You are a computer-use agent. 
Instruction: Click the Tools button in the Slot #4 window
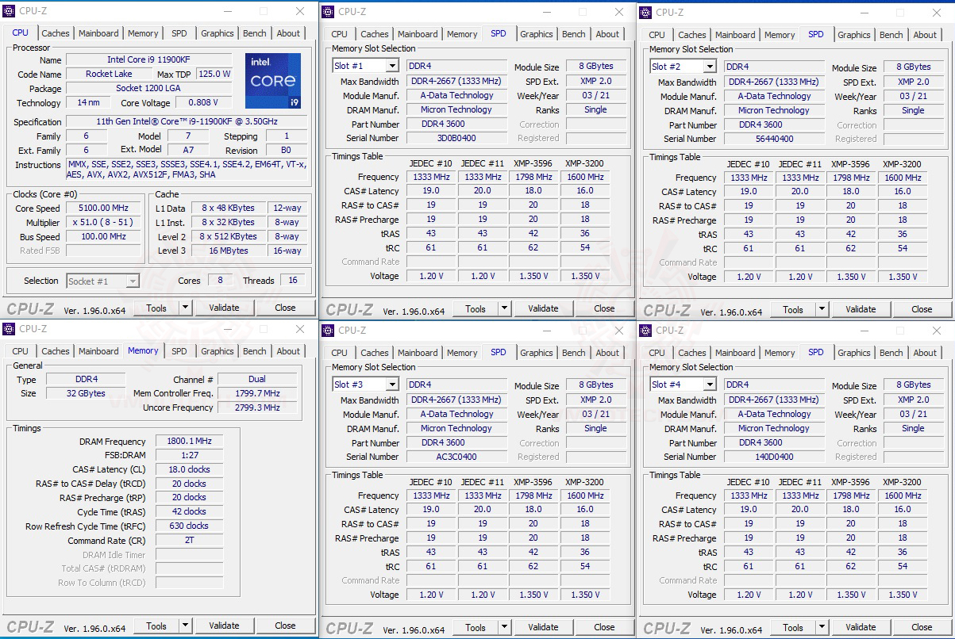pos(793,627)
